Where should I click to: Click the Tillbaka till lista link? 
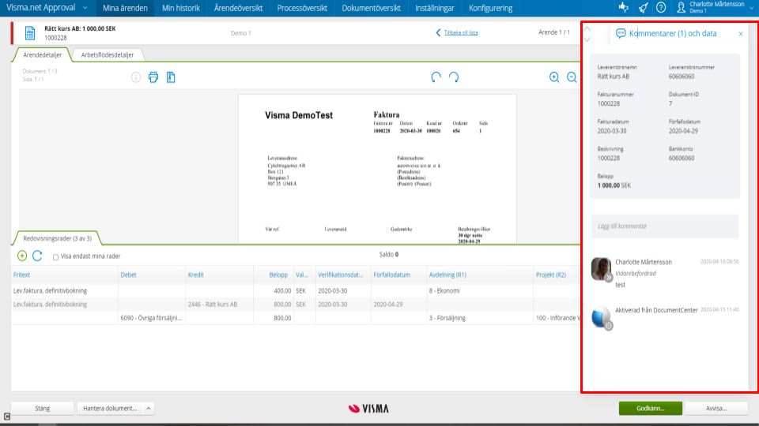461,32
